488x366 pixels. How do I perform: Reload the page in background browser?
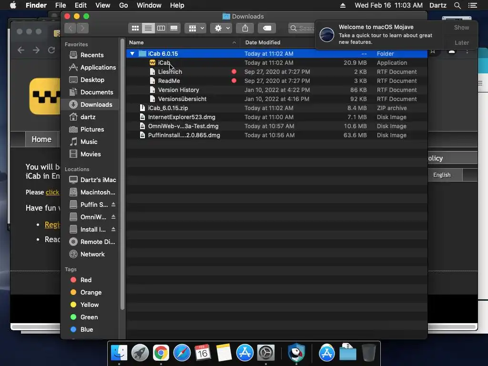coord(51,50)
